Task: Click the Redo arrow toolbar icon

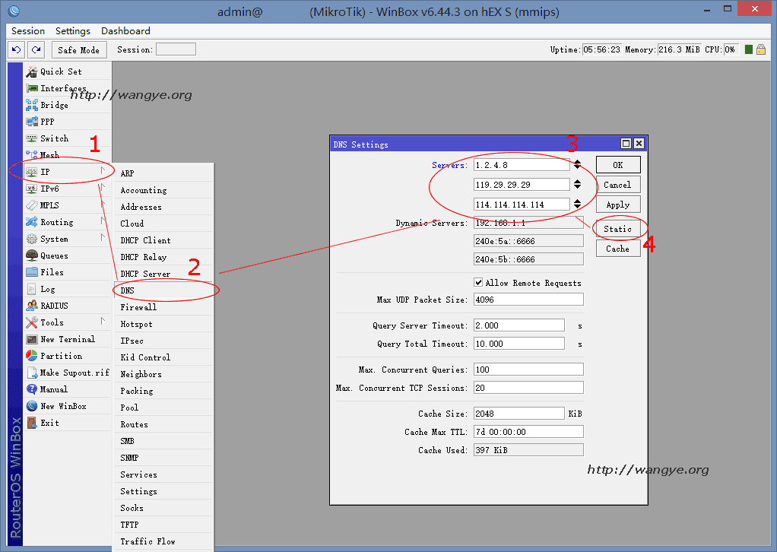Action: click(36, 49)
